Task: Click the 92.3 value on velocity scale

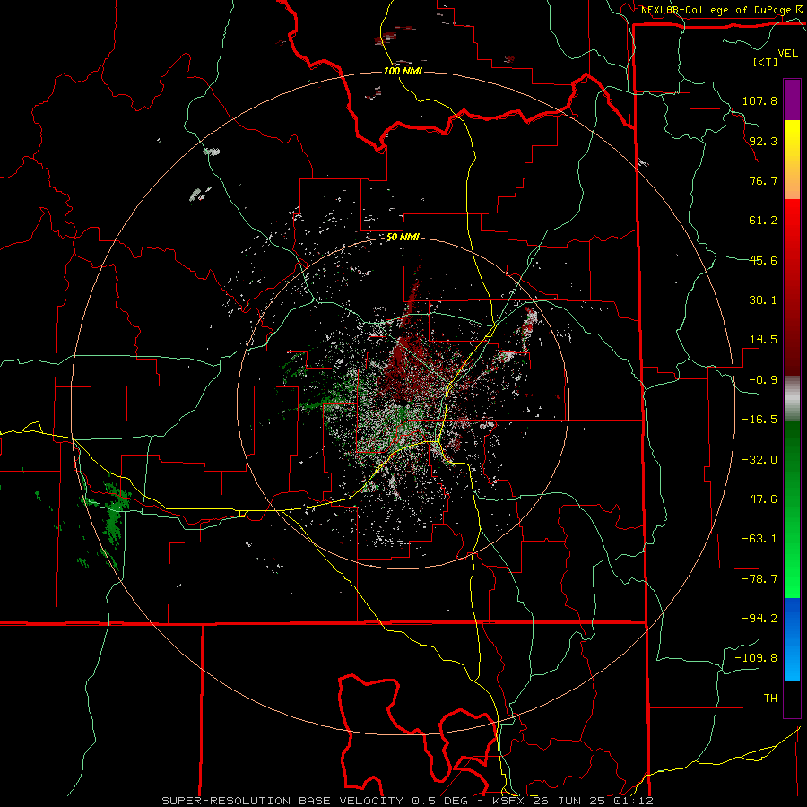Action: tap(763, 141)
